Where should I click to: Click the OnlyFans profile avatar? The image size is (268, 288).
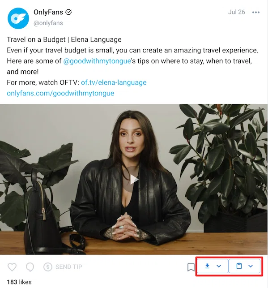[x=18, y=18]
